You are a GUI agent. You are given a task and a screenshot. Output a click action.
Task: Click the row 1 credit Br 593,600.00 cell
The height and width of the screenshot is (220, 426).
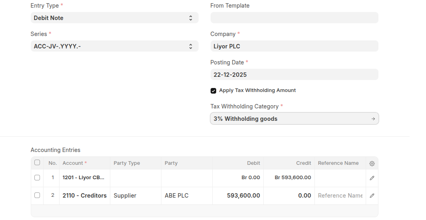289,178
